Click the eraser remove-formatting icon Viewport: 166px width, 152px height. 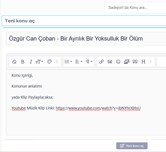[x=14, y=62]
